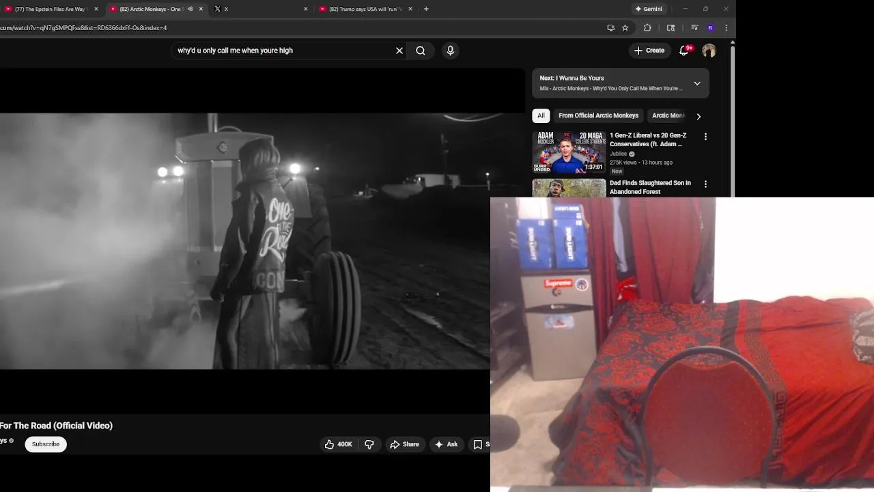Show more filter chips with right arrow
The image size is (874, 492).
[699, 116]
